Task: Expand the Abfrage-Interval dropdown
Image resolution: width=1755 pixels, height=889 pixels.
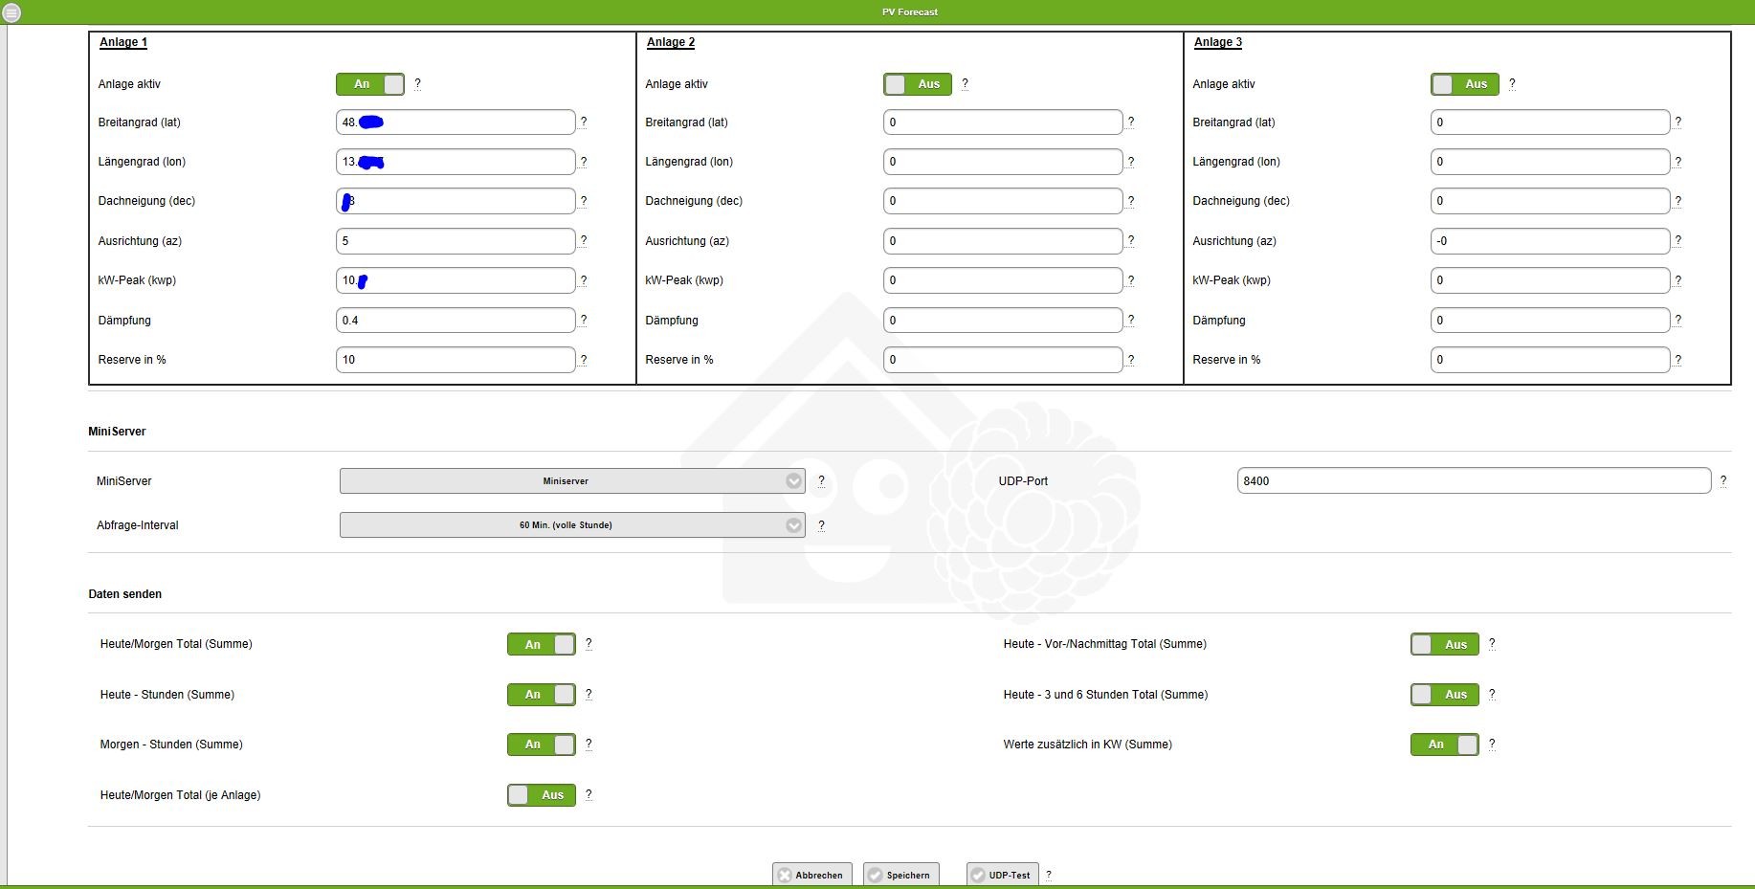Action: click(571, 525)
